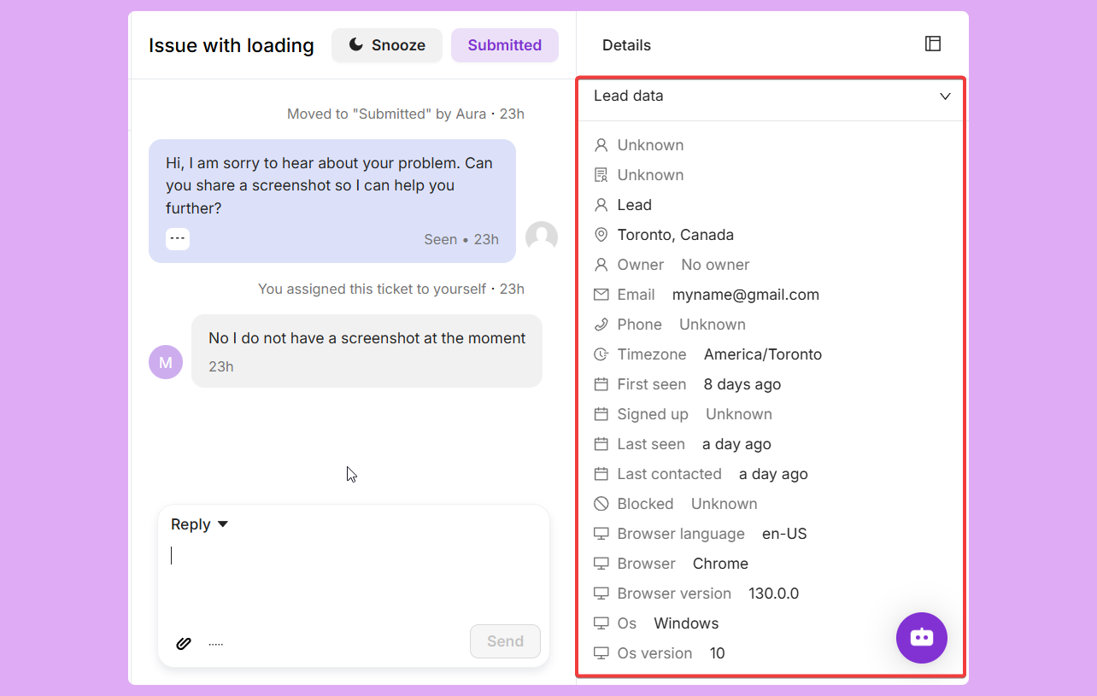The image size is (1097, 696).
Task: Click the person icon beside Owner
Action: click(x=601, y=265)
